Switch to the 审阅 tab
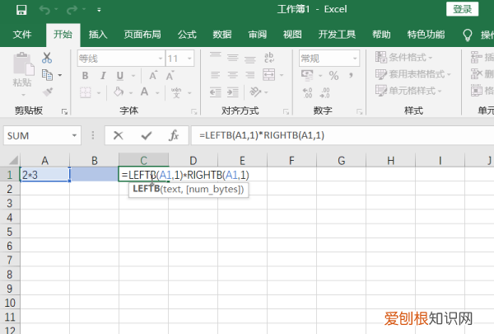This screenshot has height=334, width=494. [258, 34]
